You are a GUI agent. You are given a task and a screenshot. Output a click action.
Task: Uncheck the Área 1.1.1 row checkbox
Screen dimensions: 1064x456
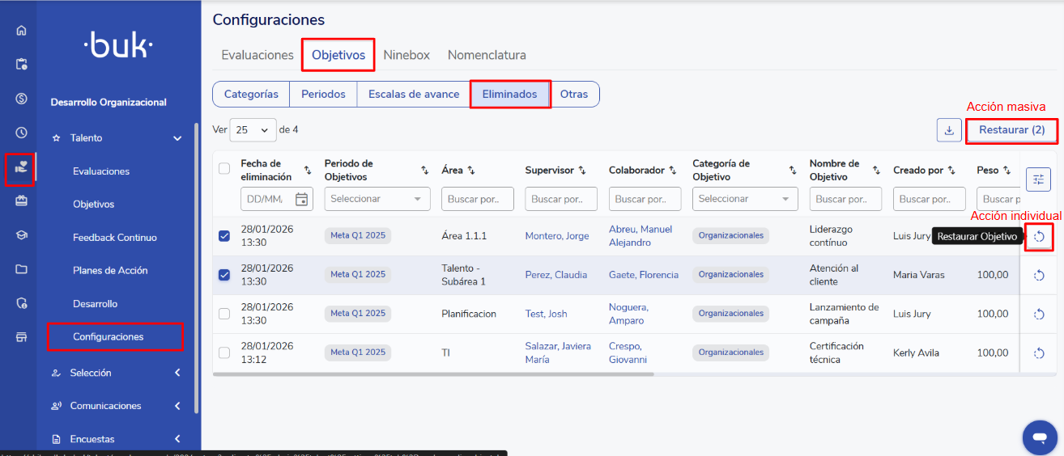pyautogui.click(x=224, y=236)
